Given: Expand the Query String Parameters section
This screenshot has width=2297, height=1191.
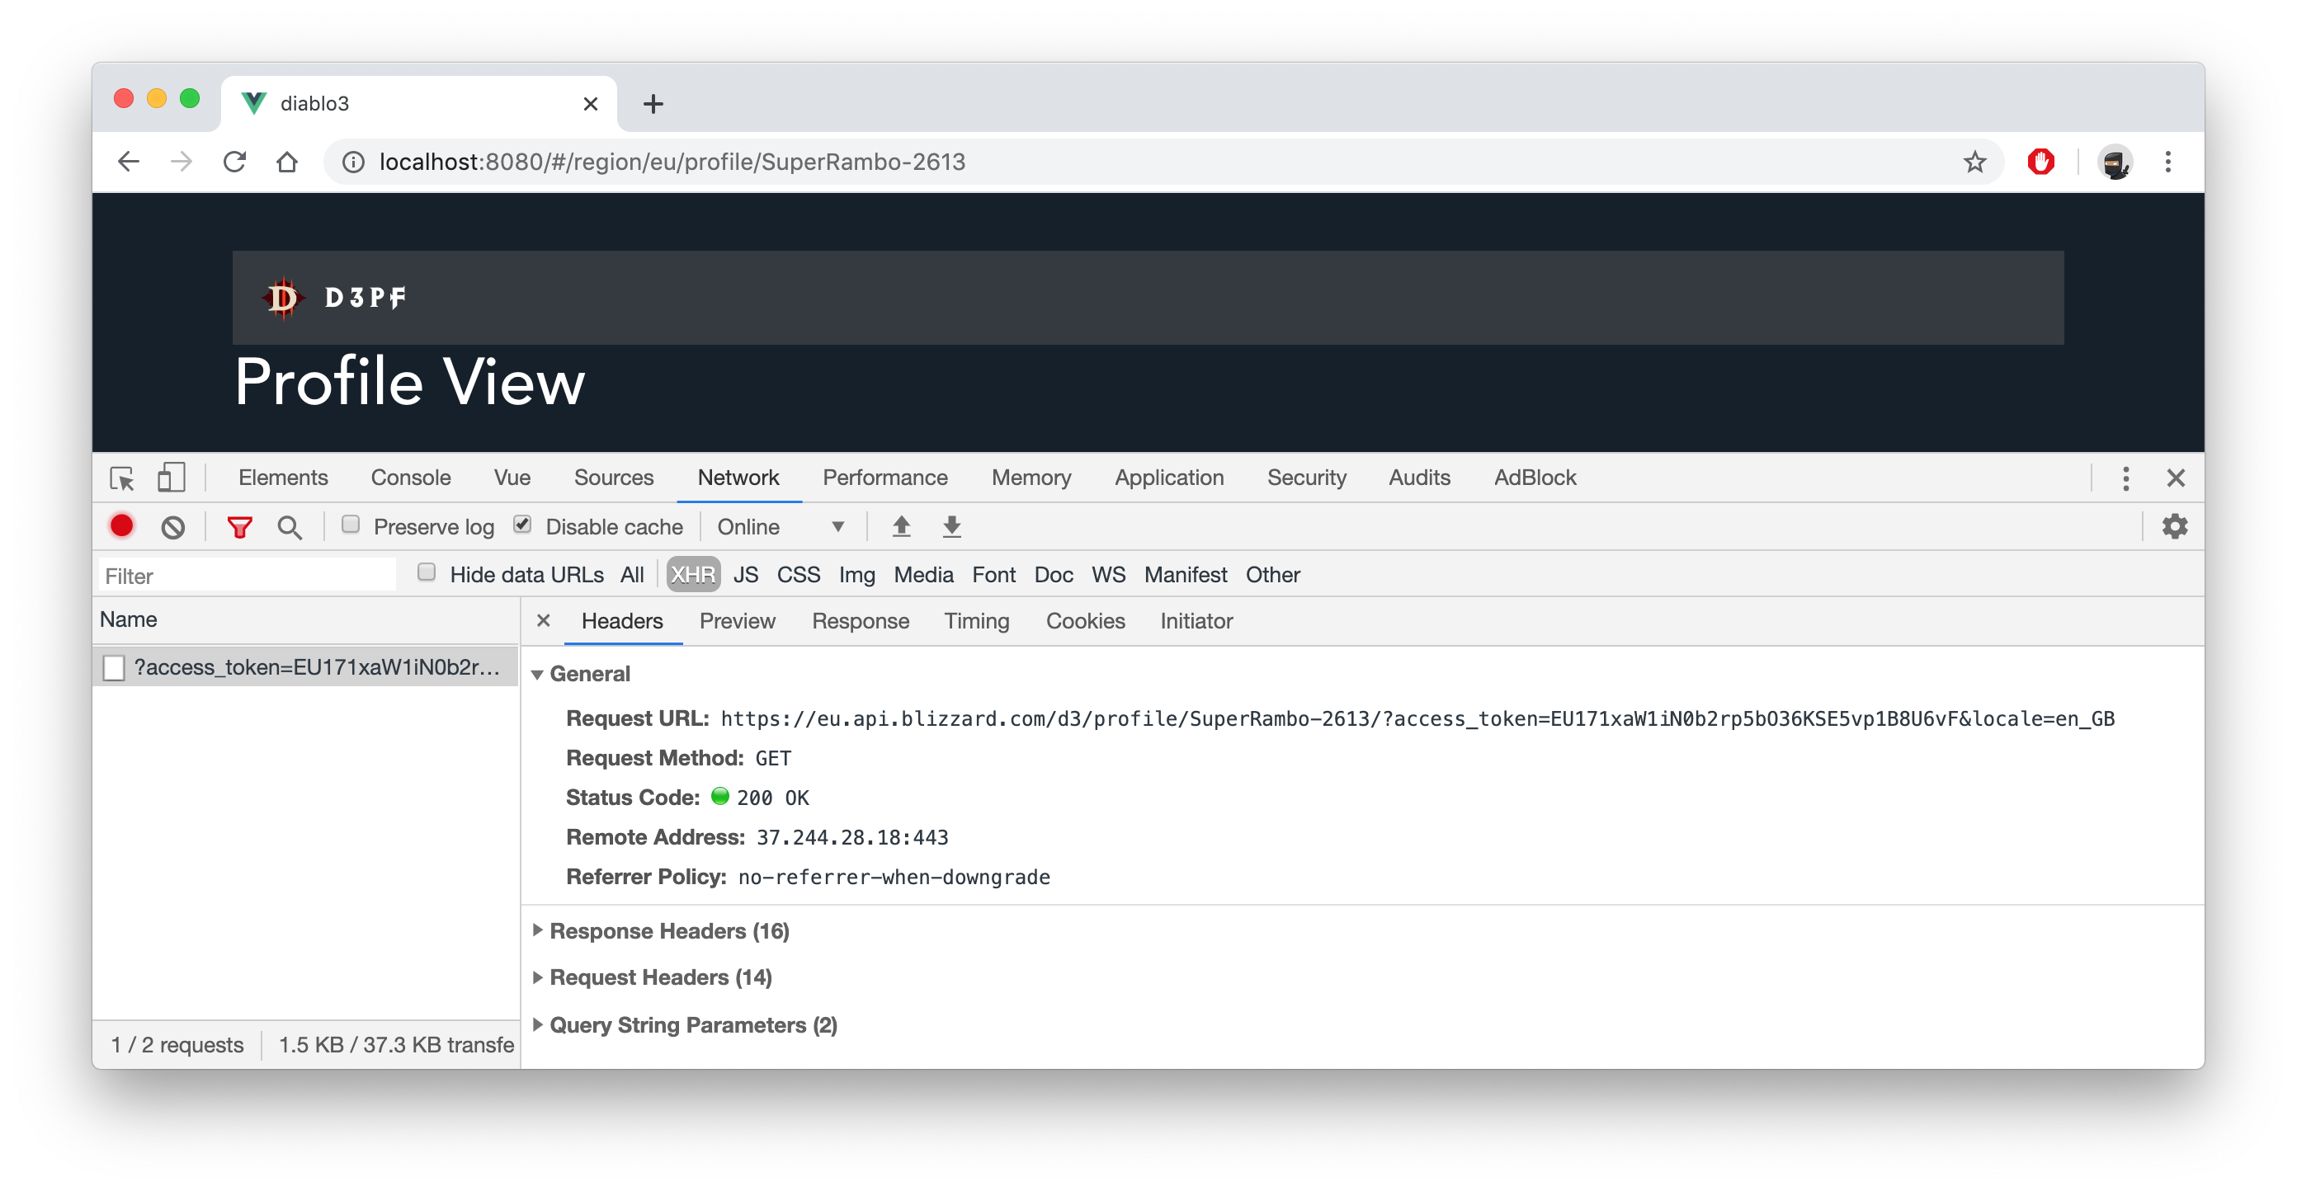Looking at the screenshot, I should [x=693, y=1025].
